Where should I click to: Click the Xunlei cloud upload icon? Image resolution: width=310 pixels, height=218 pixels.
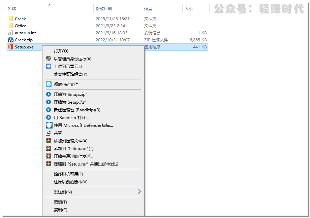point(49,66)
